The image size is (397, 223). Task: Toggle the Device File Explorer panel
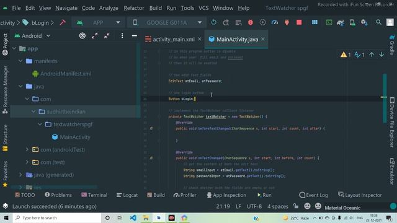pos(392,122)
